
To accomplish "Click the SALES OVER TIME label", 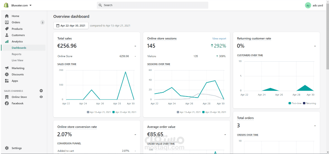I will tap(67, 64).
